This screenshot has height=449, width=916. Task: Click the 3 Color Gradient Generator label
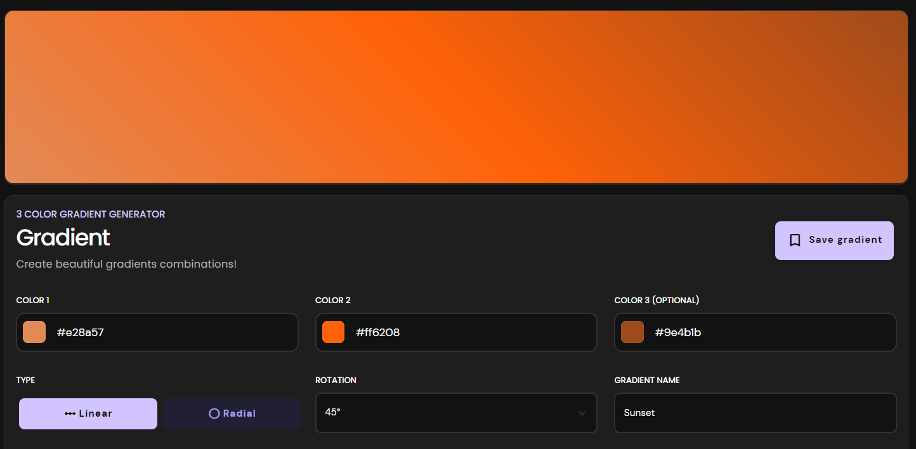pyautogui.click(x=91, y=214)
